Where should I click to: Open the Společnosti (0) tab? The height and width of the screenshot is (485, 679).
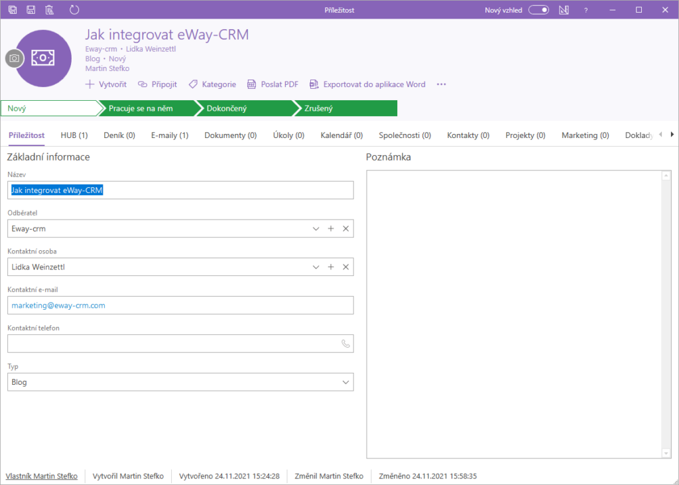coord(405,135)
